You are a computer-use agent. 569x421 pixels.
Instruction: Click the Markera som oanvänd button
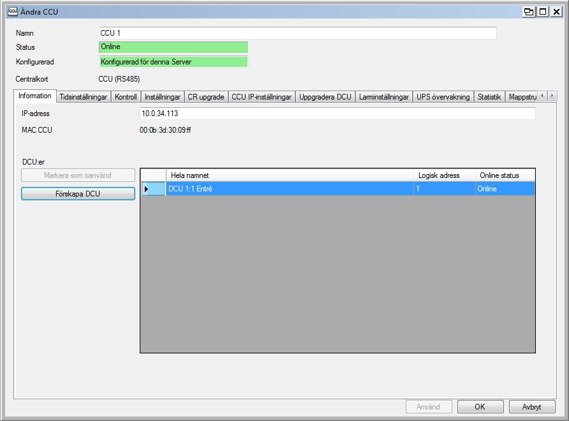(78, 175)
